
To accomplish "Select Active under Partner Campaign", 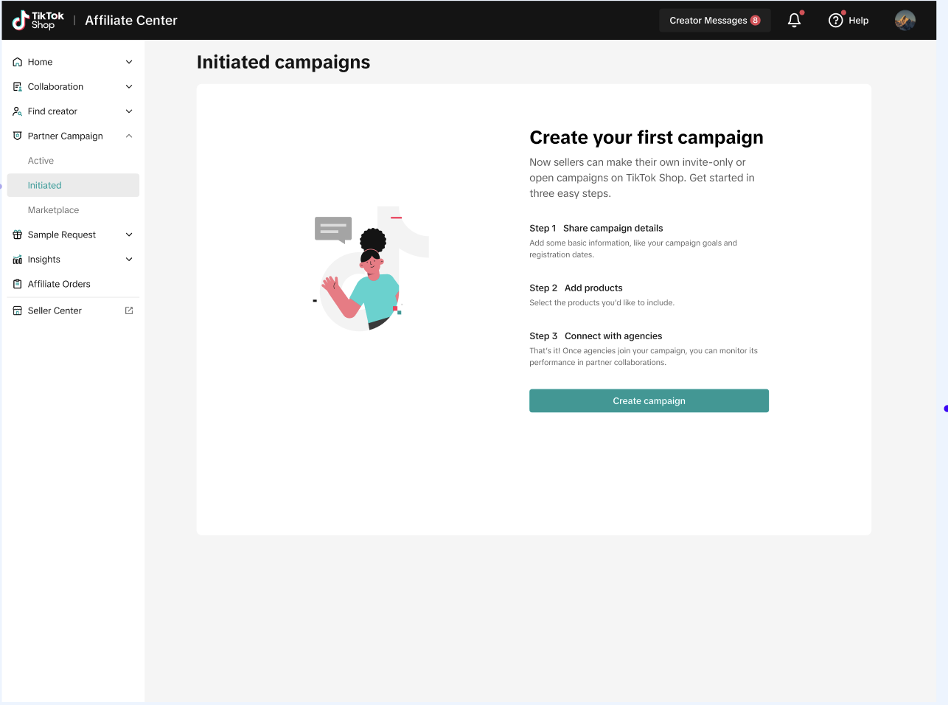I will 41,161.
